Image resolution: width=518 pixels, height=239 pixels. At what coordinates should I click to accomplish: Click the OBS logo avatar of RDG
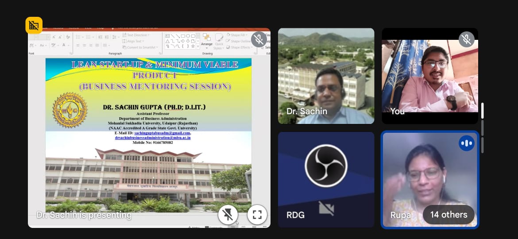coord(326,166)
